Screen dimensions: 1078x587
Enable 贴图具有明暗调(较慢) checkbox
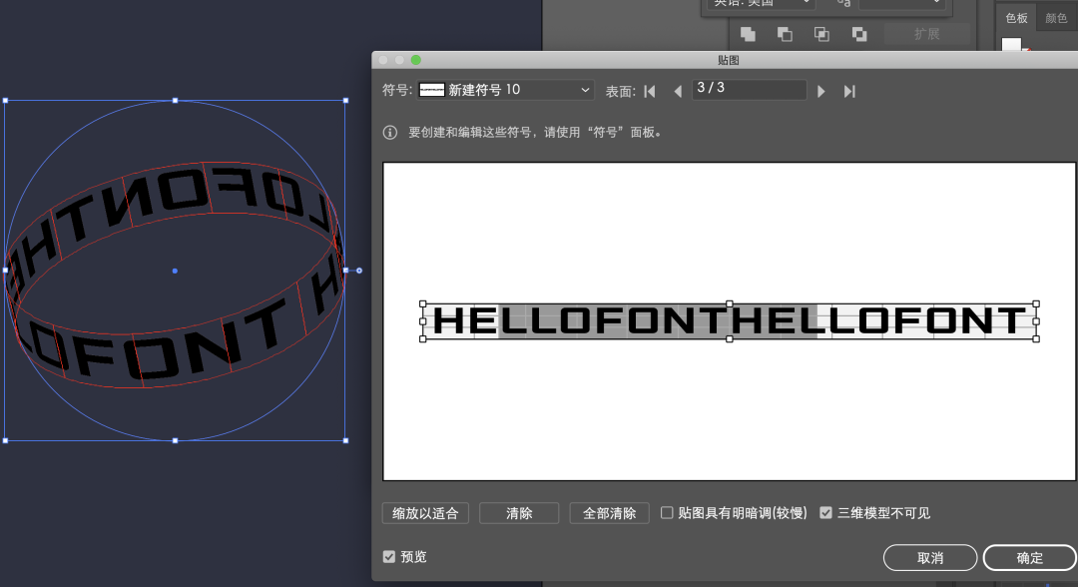(667, 513)
